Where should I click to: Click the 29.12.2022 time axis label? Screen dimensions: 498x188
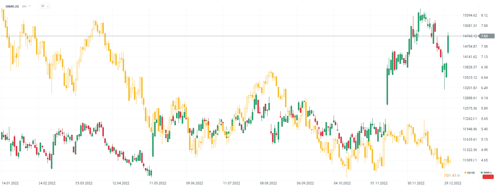coord(453,183)
